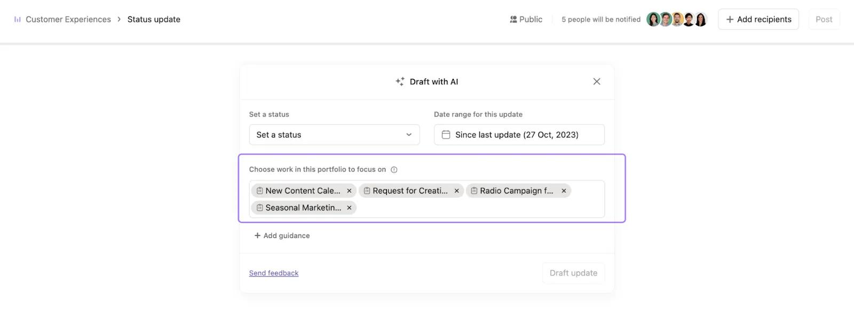The height and width of the screenshot is (326, 854).
Task: Click the Customer Experiences portfolio icon
Action: click(18, 20)
